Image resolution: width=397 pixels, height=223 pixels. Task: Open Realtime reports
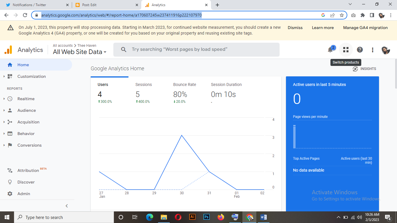coord(26,99)
